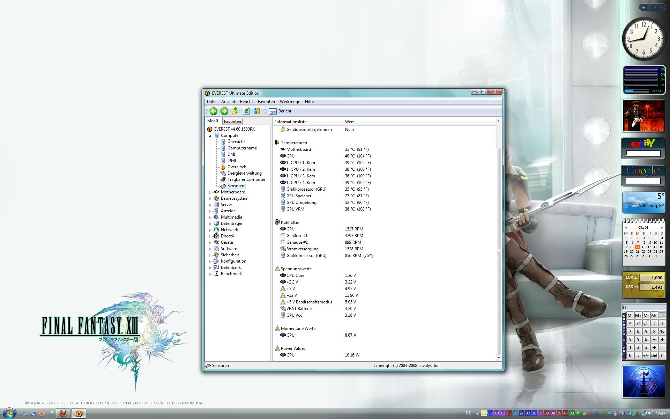Expand the Motherboard tree node
Image resolution: width=670 pixels, height=419 pixels.
tap(210, 192)
